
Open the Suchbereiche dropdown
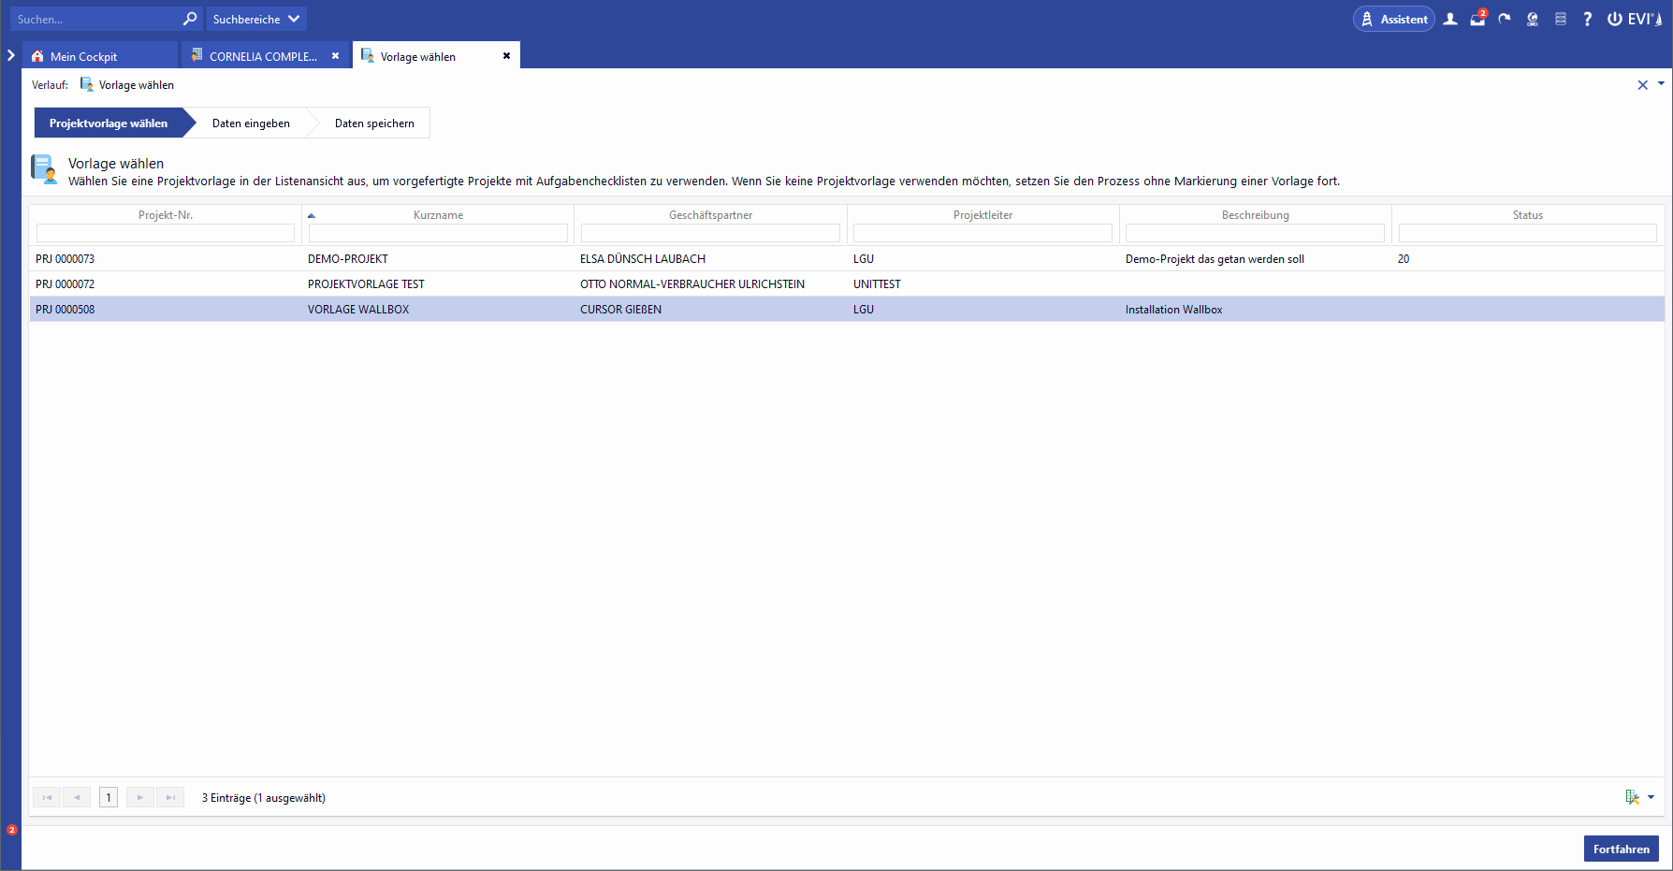[x=255, y=19]
